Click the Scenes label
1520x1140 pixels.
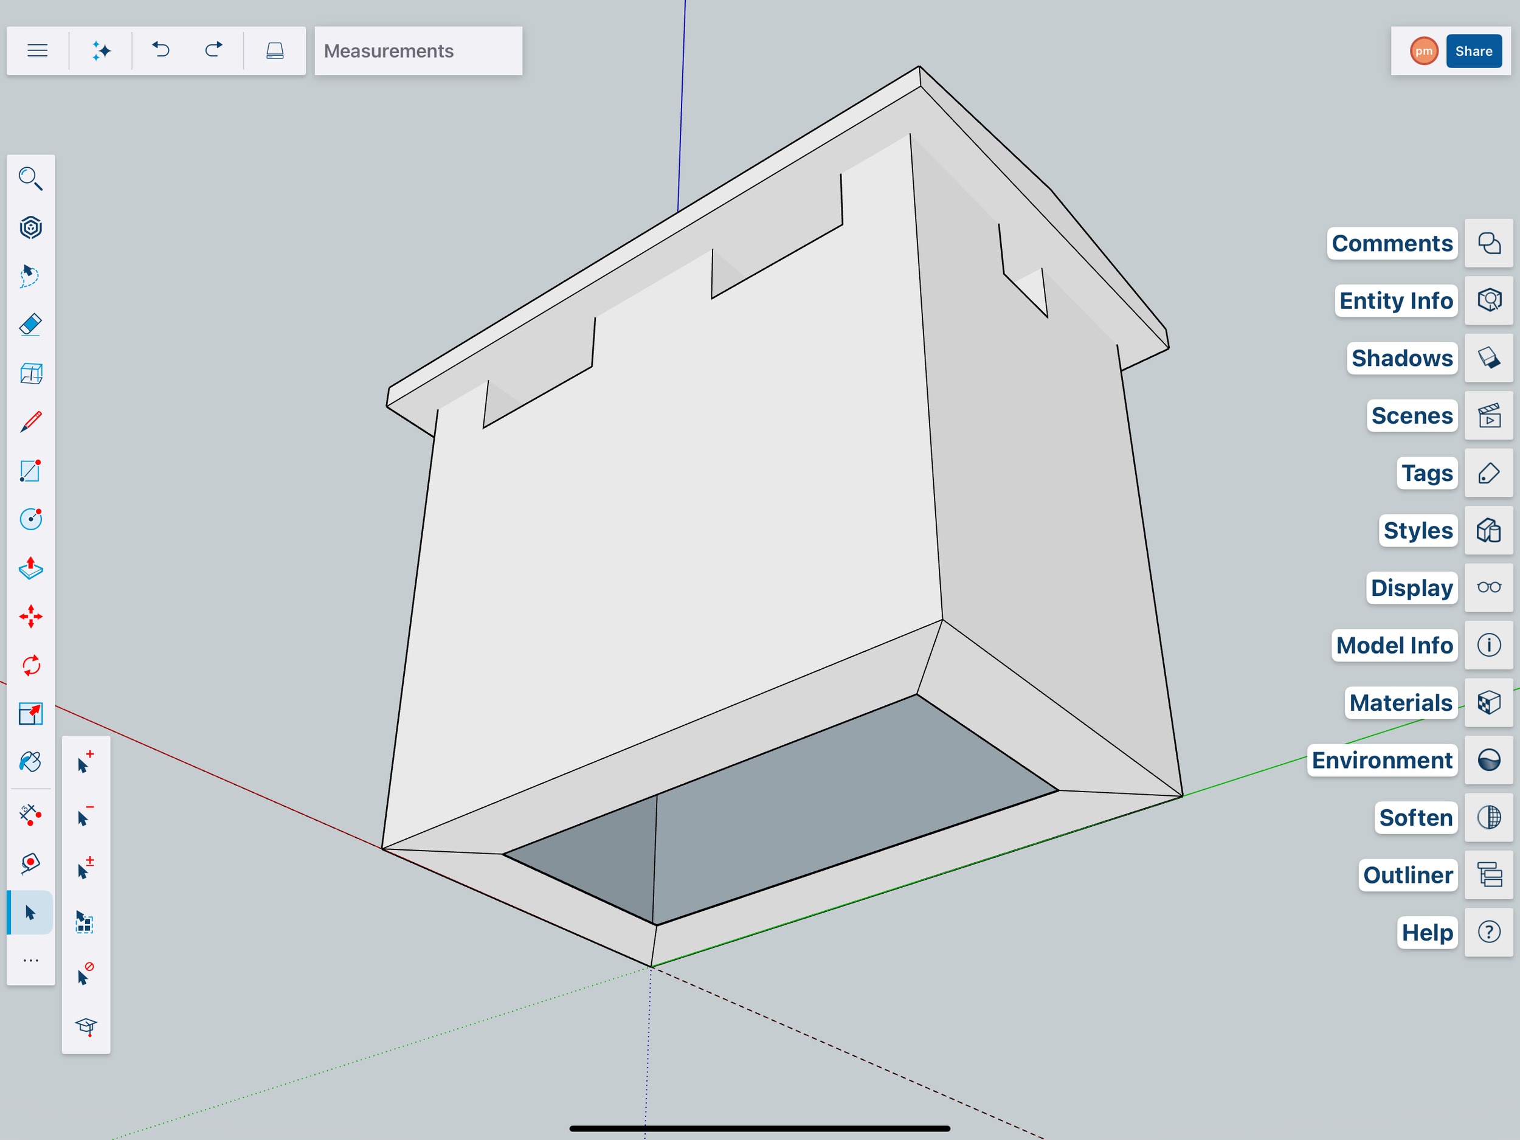1412,416
